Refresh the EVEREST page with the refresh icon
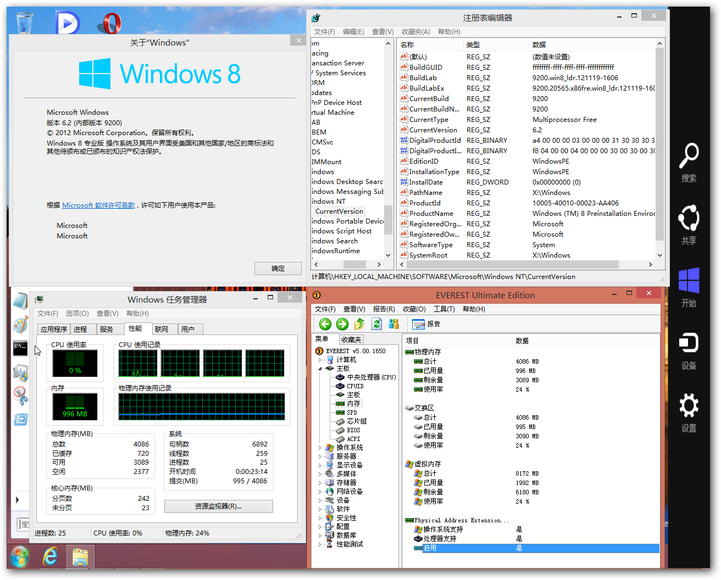Screen dimensions: 721x580 [x=376, y=324]
